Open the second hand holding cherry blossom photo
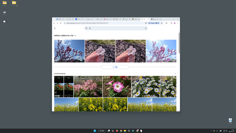This screenshot has width=236, height=133. 131,51
